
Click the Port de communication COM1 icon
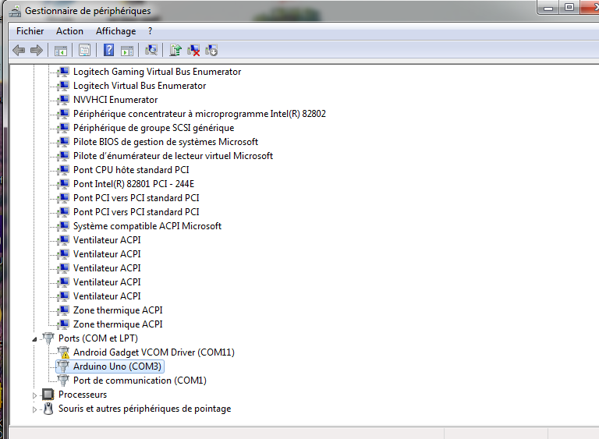click(63, 381)
